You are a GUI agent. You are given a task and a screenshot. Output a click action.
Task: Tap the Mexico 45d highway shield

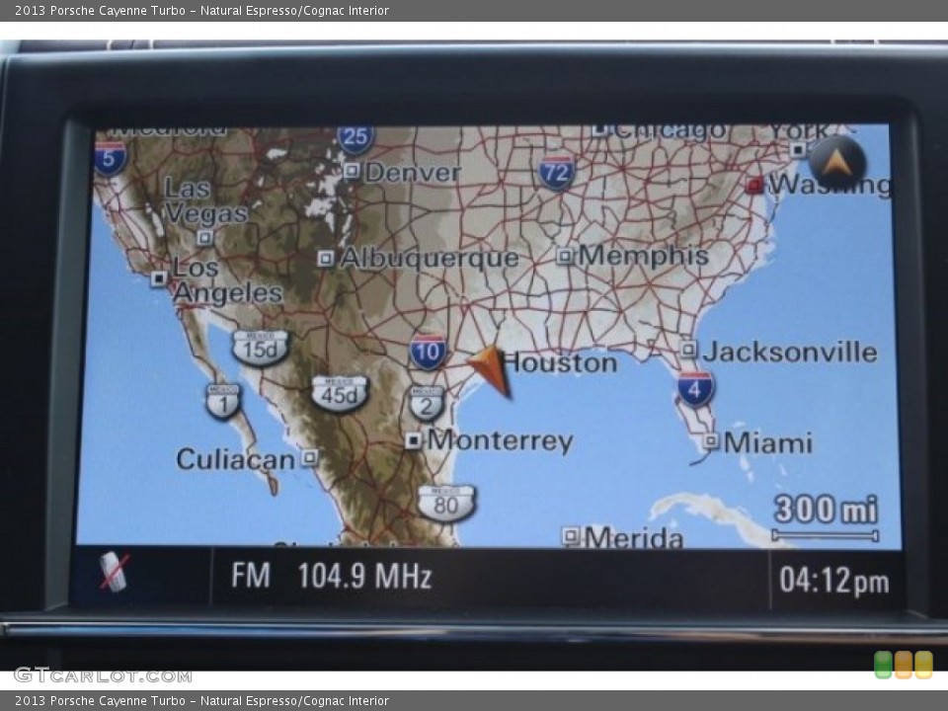tap(340, 394)
